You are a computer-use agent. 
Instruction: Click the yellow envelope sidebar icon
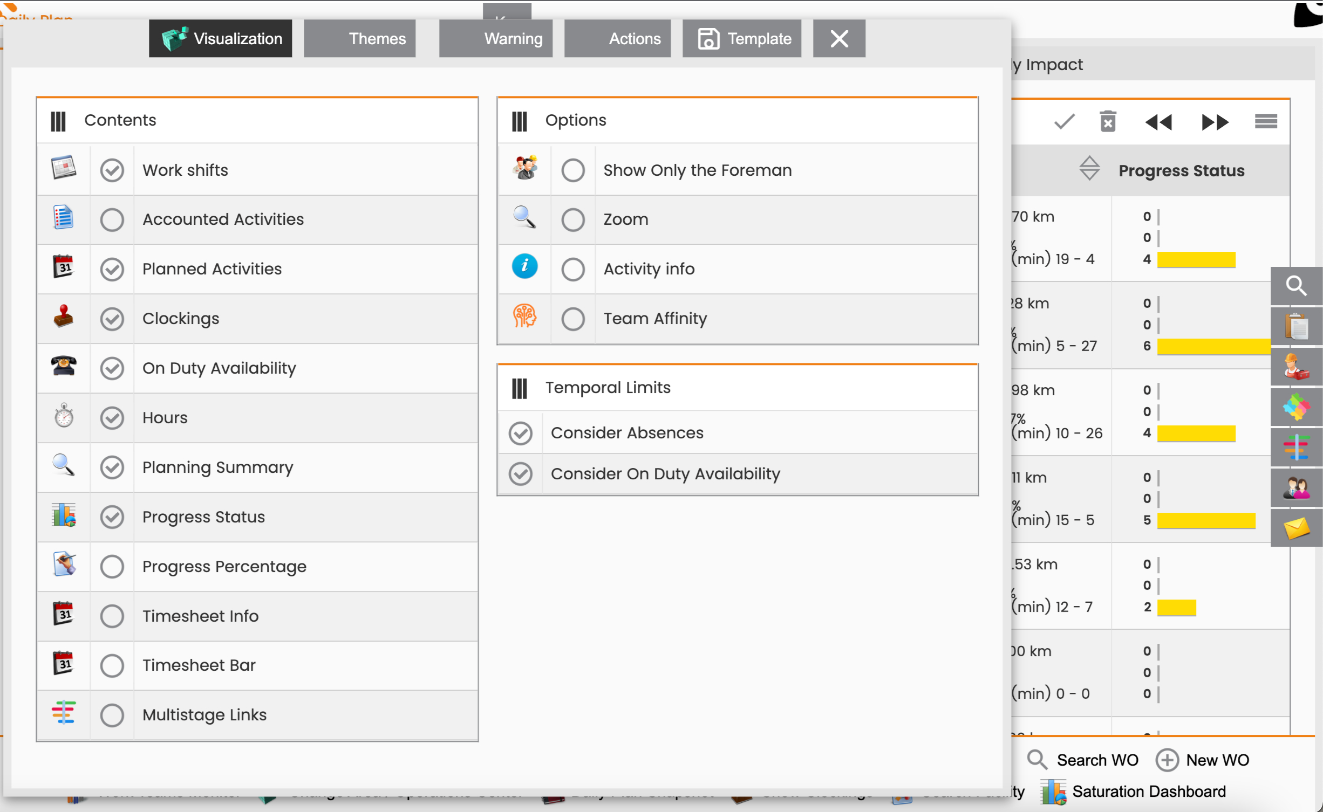(1297, 528)
